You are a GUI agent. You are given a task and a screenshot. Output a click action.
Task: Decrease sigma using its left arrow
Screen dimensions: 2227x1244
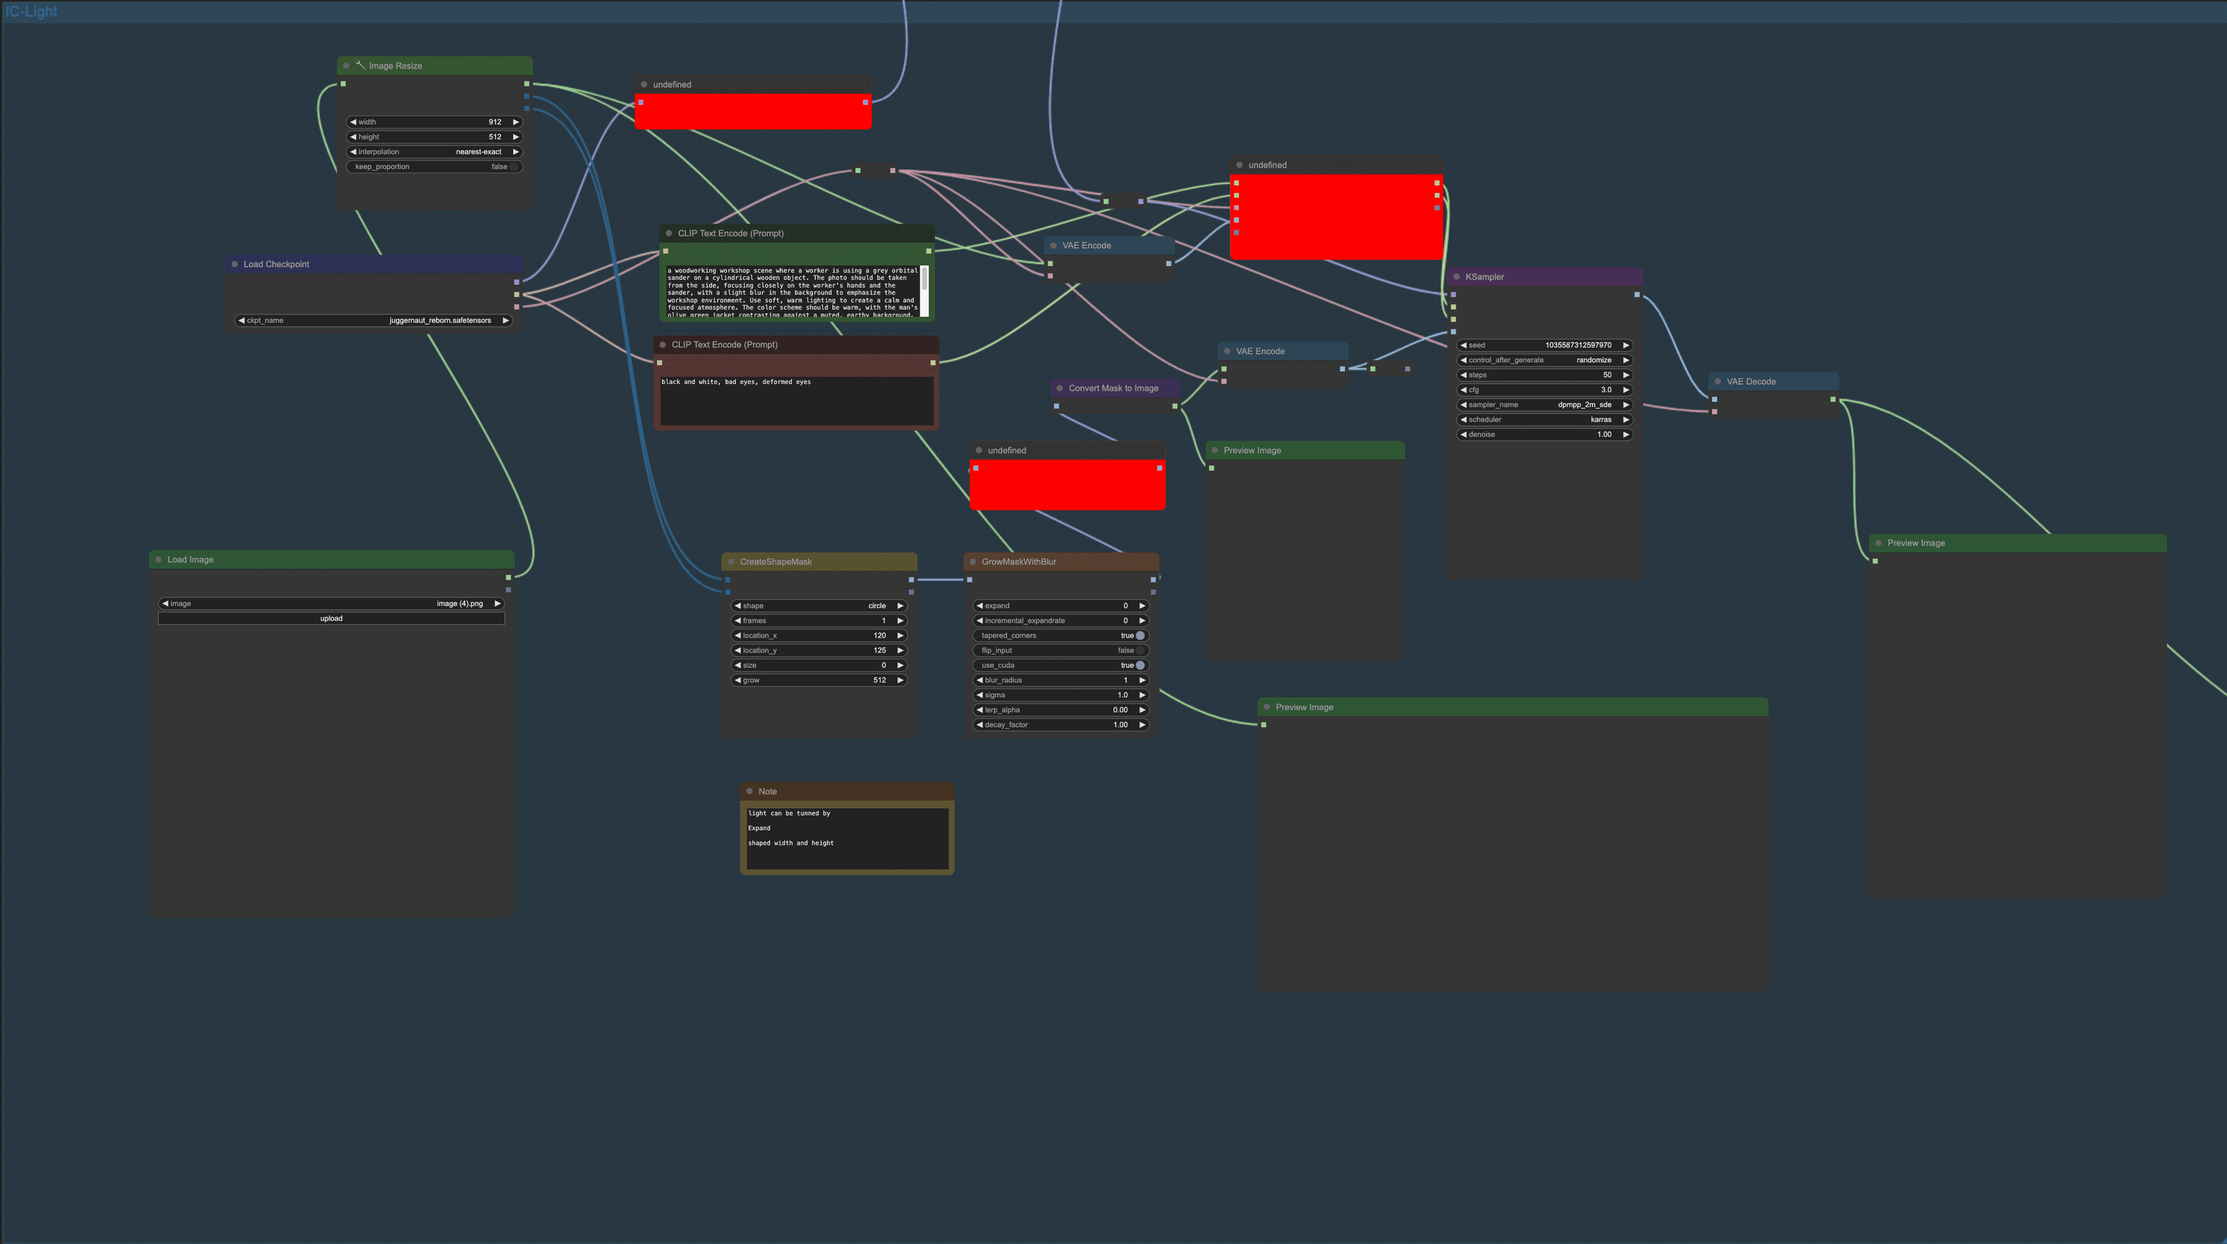click(x=980, y=694)
